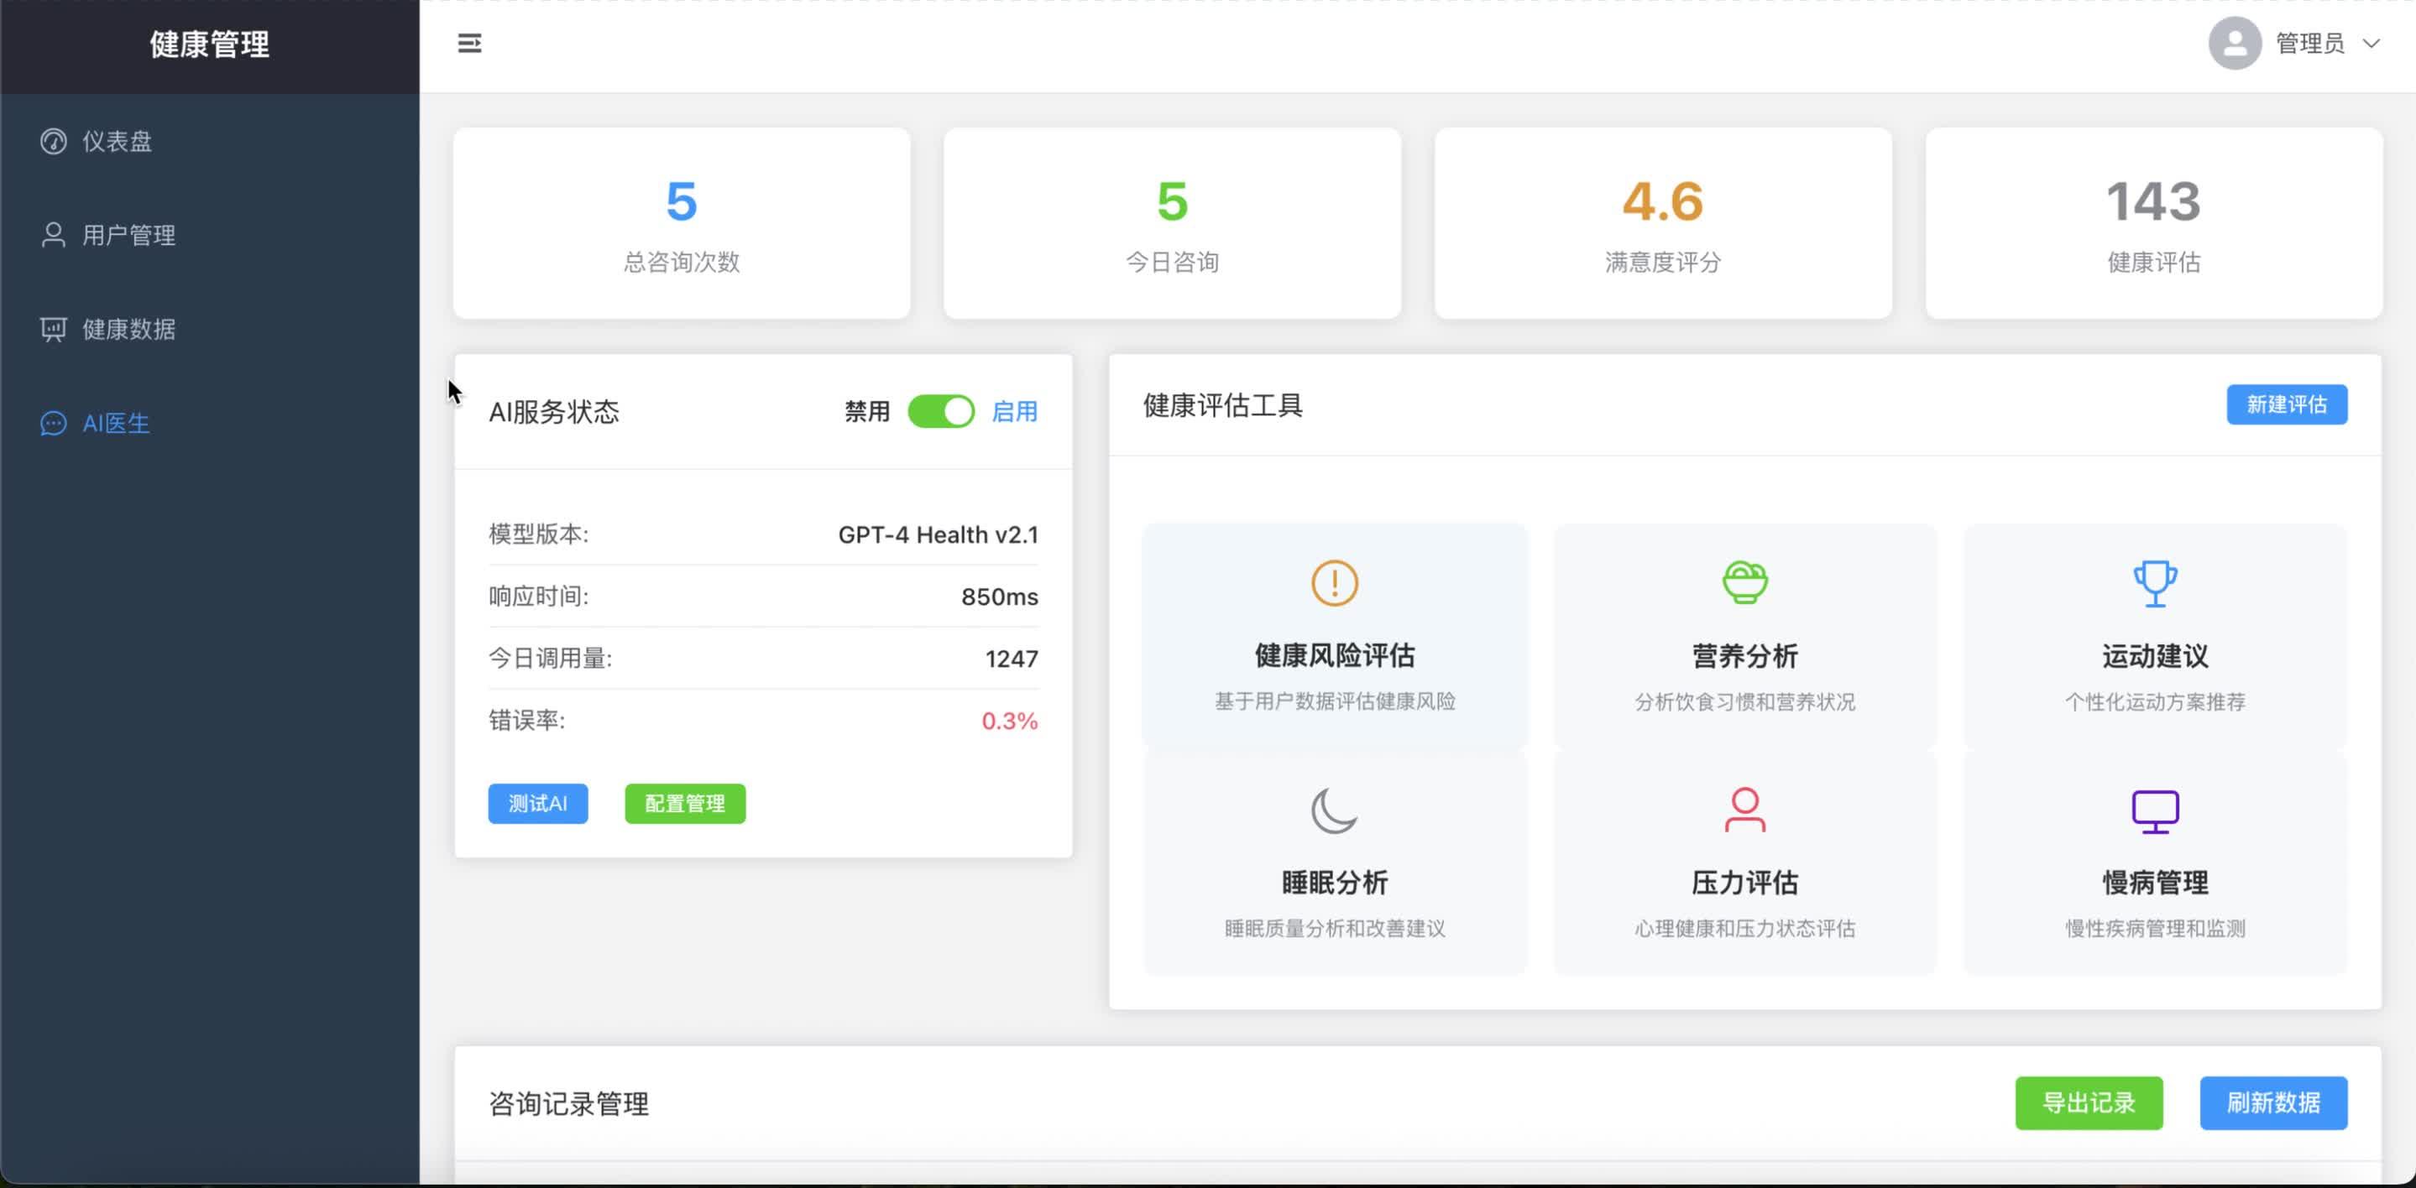
Task: Select the 仪表盘 dashboard icon in sidebar
Action: point(53,141)
